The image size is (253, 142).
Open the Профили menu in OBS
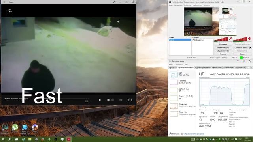188,5
